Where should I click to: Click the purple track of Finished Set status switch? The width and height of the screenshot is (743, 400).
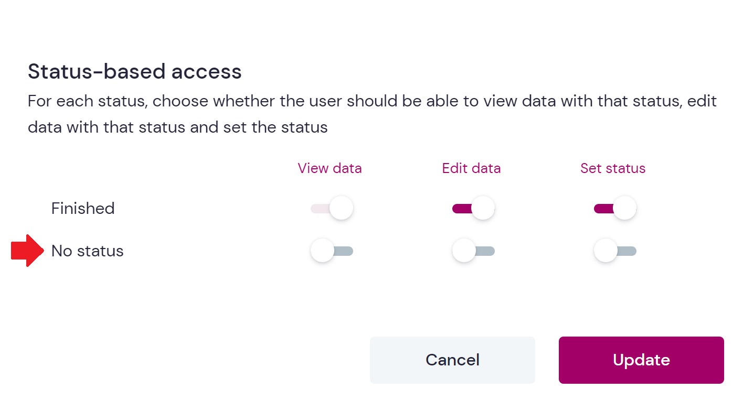603,209
